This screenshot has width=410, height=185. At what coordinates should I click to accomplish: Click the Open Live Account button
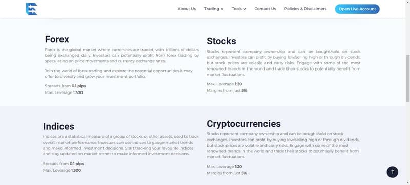point(357,9)
